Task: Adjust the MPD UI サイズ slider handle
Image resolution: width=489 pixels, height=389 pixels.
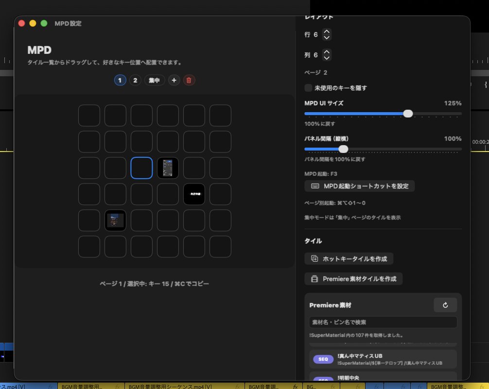Action: (408, 114)
